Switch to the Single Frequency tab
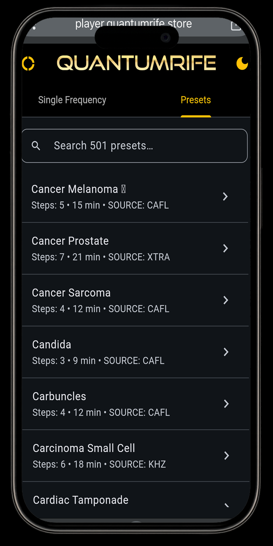This screenshot has width=273, height=546. [x=72, y=100]
